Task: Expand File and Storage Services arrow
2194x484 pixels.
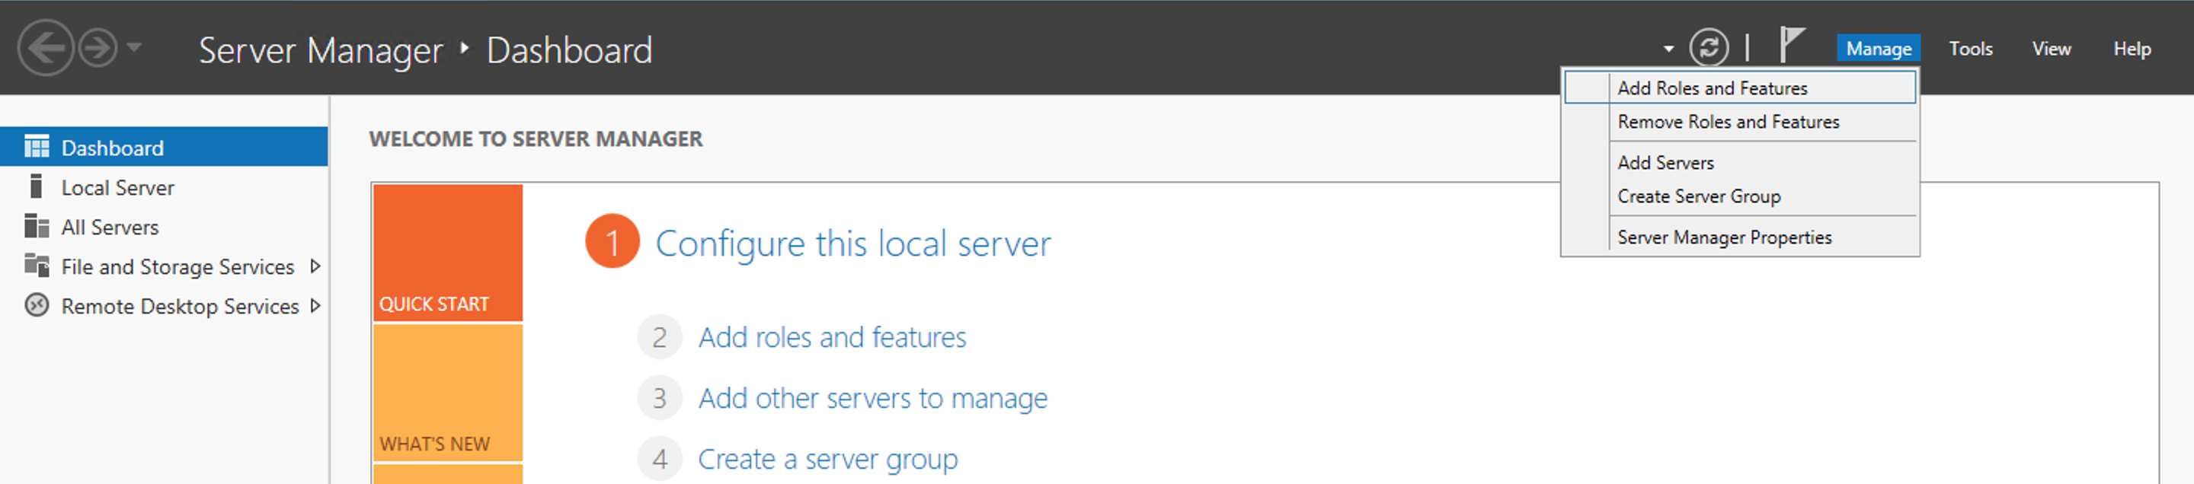Action: point(315,266)
